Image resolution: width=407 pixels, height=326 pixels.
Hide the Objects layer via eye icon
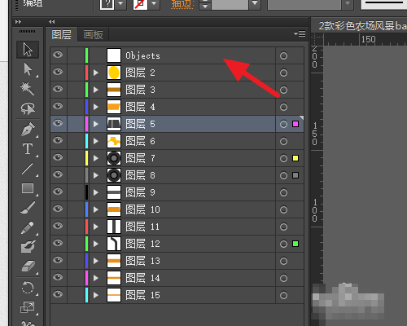coord(58,55)
